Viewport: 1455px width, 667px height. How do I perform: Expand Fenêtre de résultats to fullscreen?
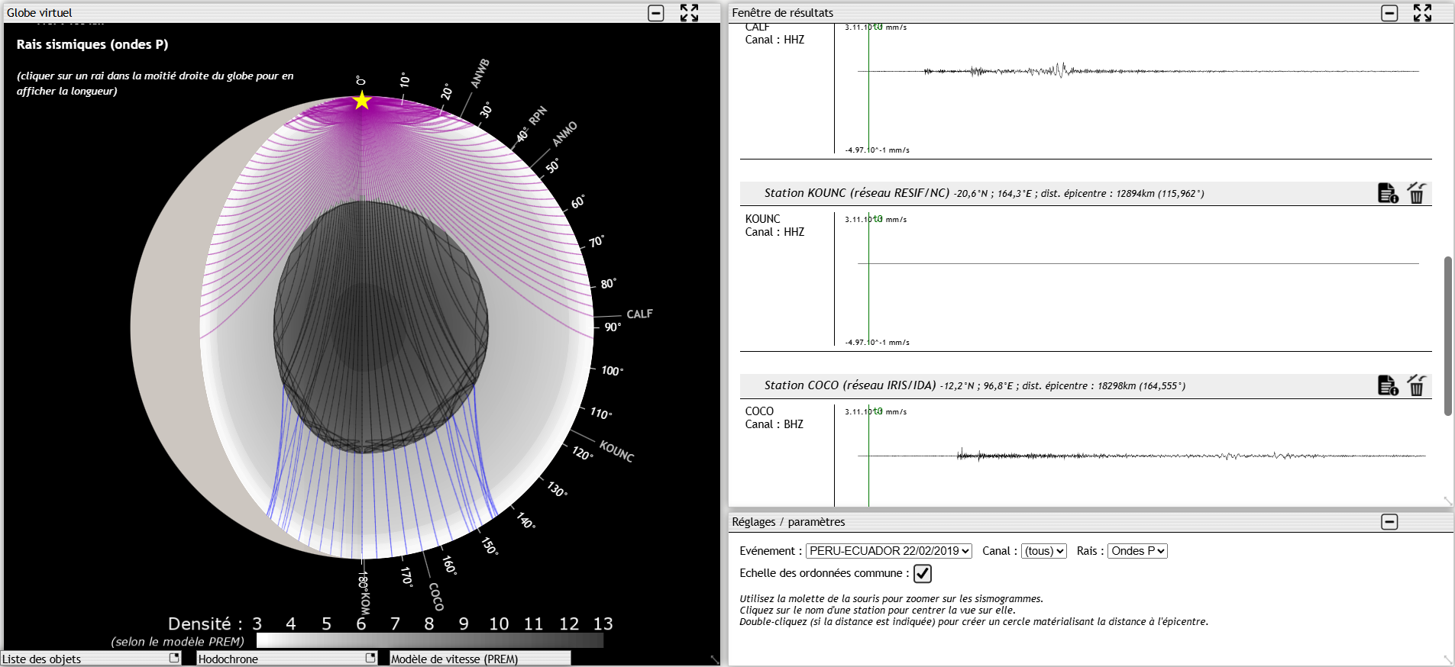(x=1421, y=13)
